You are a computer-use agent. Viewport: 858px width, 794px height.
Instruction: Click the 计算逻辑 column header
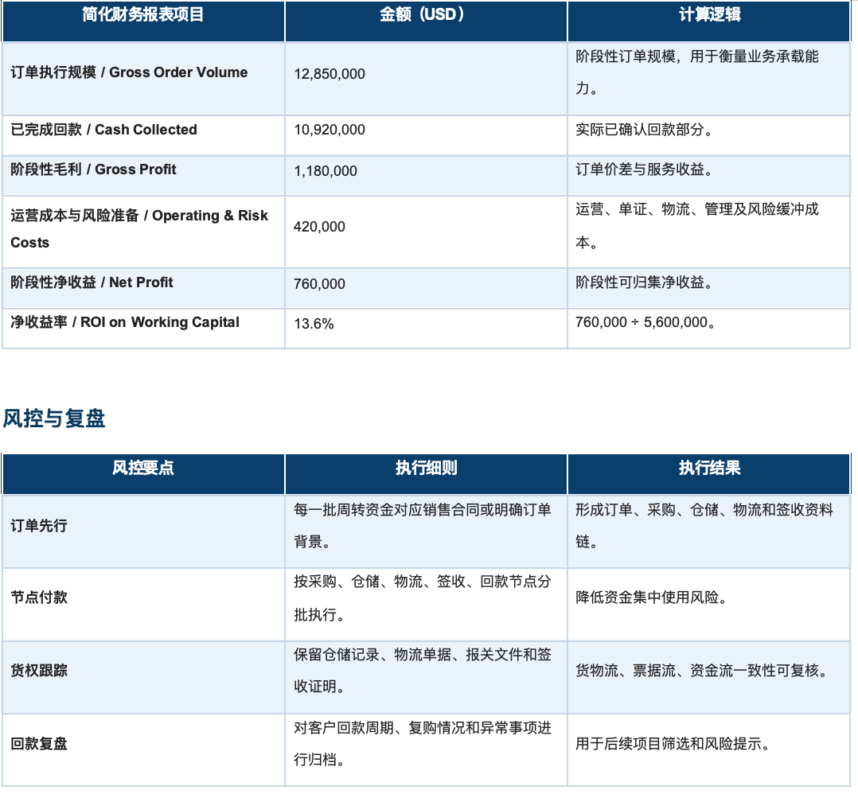point(709,15)
